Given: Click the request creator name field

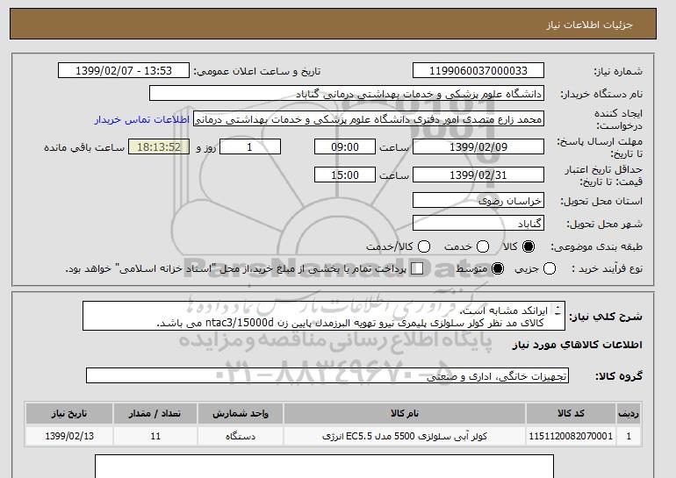Looking at the screenshot, I should point(369,119).
